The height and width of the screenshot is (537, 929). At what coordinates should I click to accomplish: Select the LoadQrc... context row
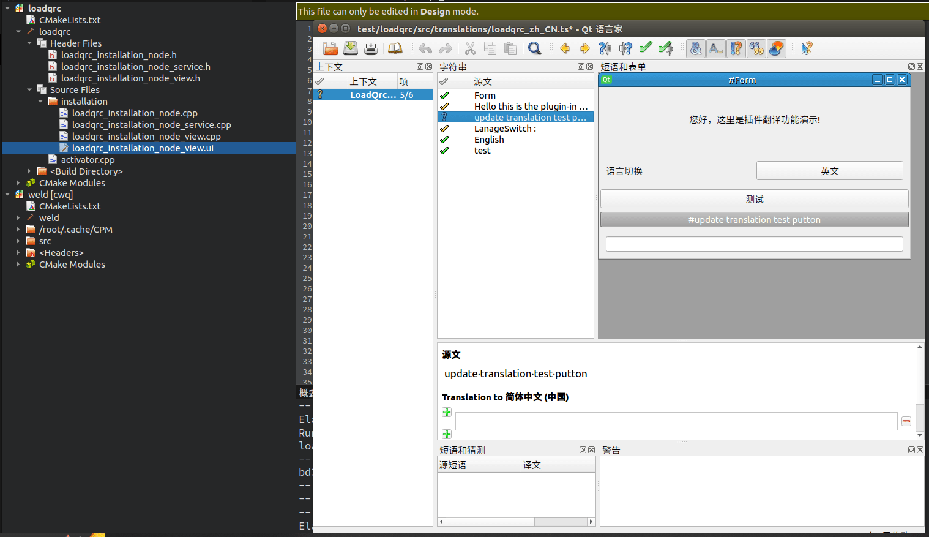(x=373, y=95)
